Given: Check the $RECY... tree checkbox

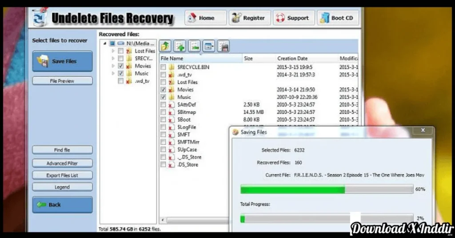Looking at the screenshot, I should click(x=121, y=59).
